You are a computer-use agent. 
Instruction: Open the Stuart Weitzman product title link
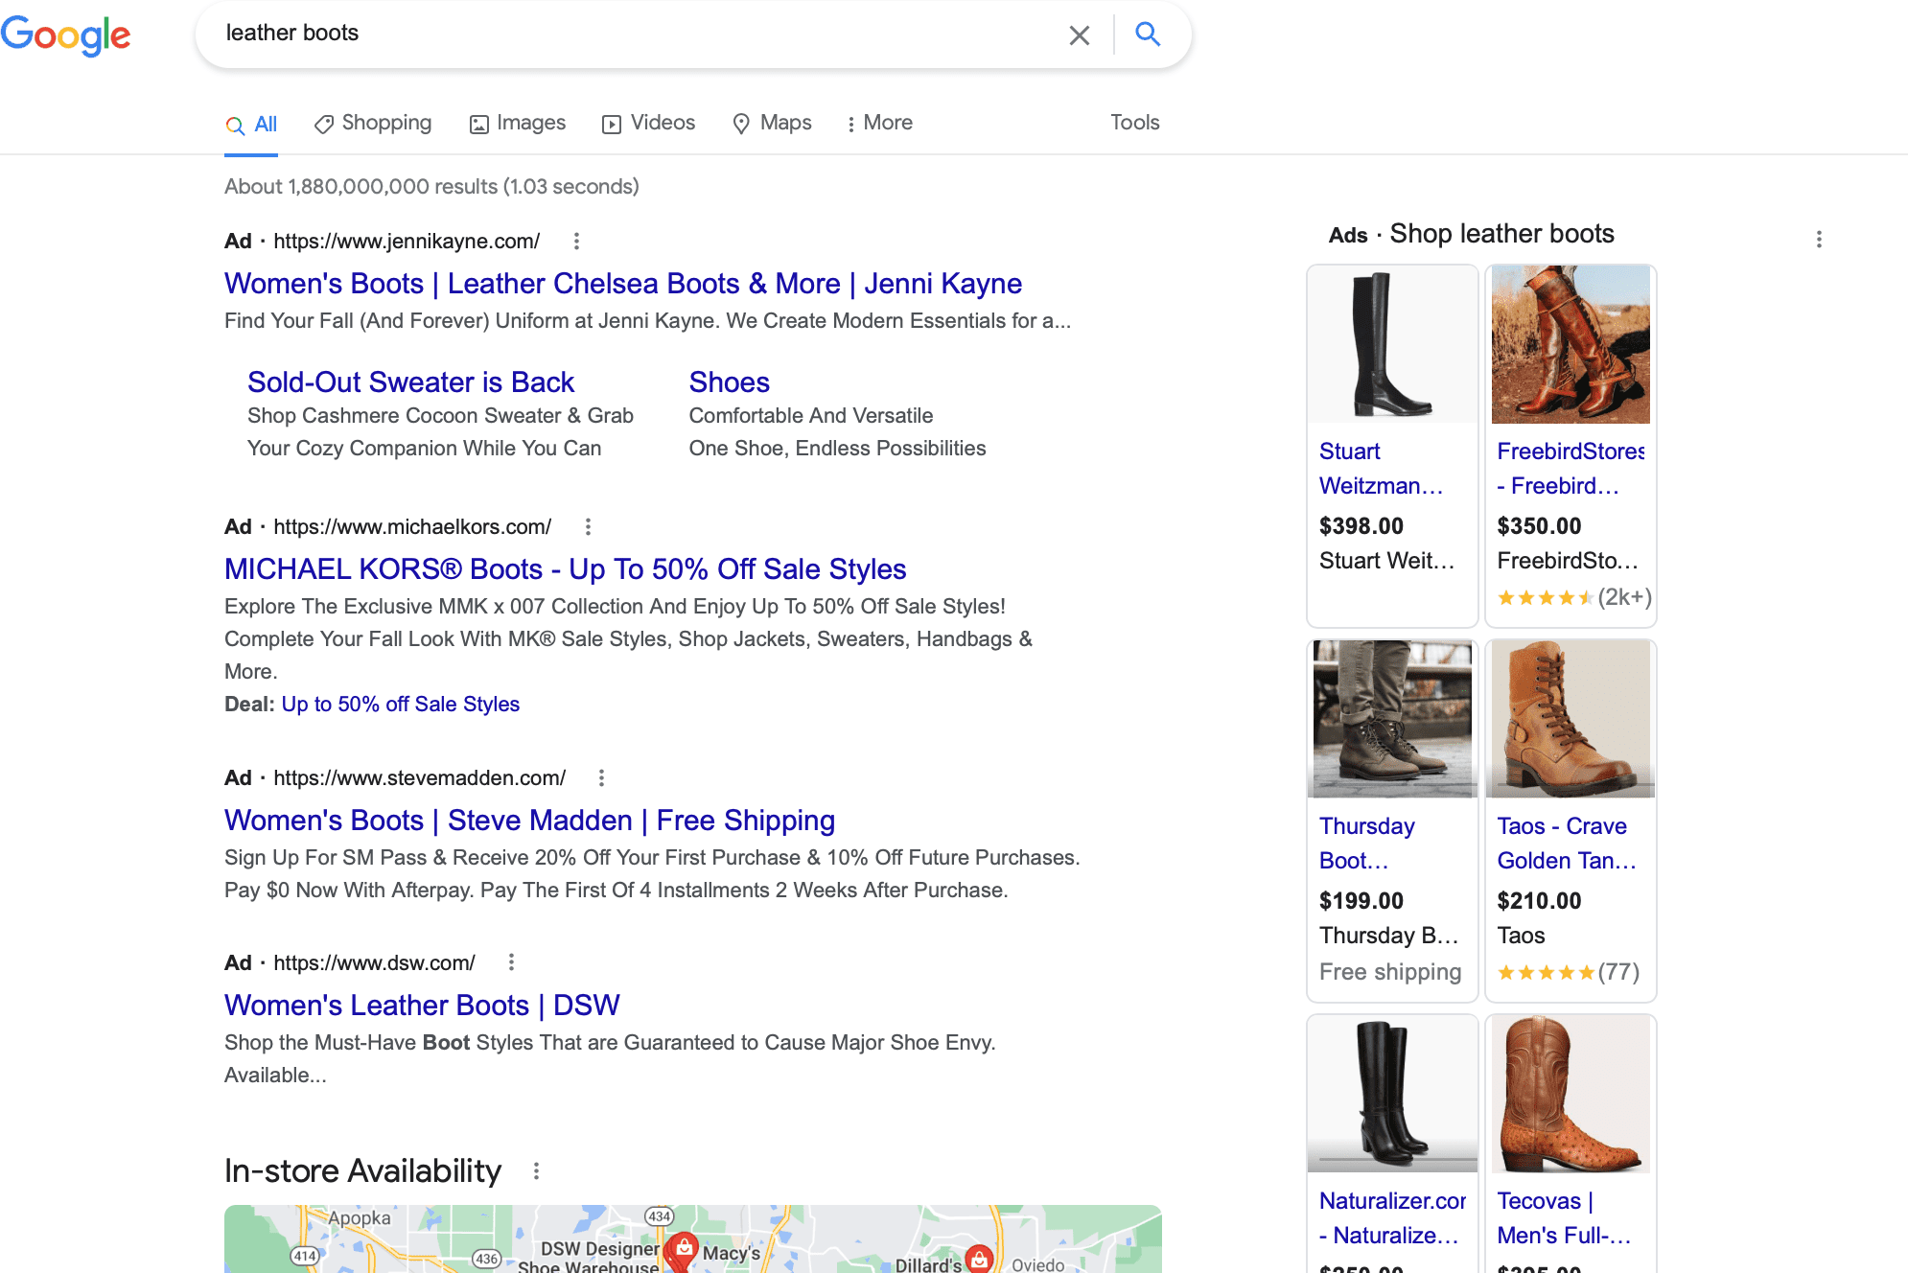pyautogui.click(x=1381, y=469)
